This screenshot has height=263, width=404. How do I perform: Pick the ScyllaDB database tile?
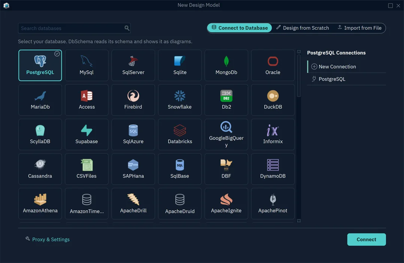click(x=40, y=135)
